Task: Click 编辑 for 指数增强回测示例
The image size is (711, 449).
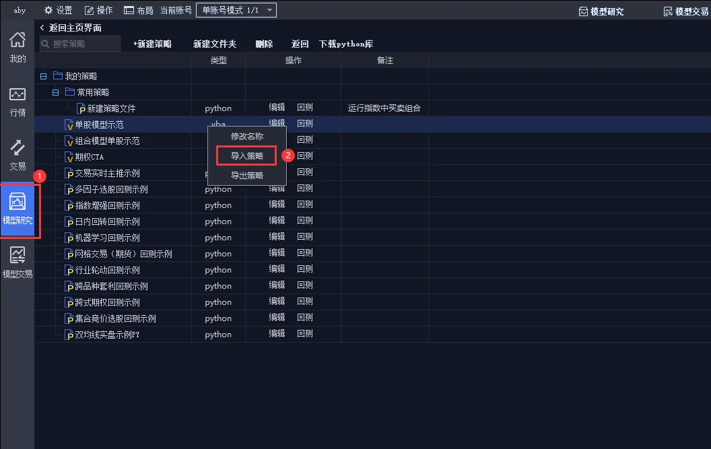Action: [x=277, y=205]
